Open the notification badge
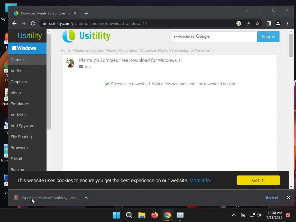The width and height of the screenshot is (296, 222). (288, 215)
